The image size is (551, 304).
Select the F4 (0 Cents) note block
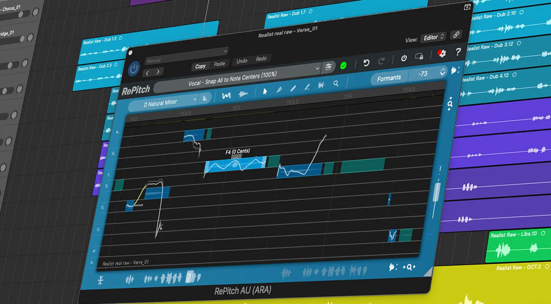pos(235,165)
